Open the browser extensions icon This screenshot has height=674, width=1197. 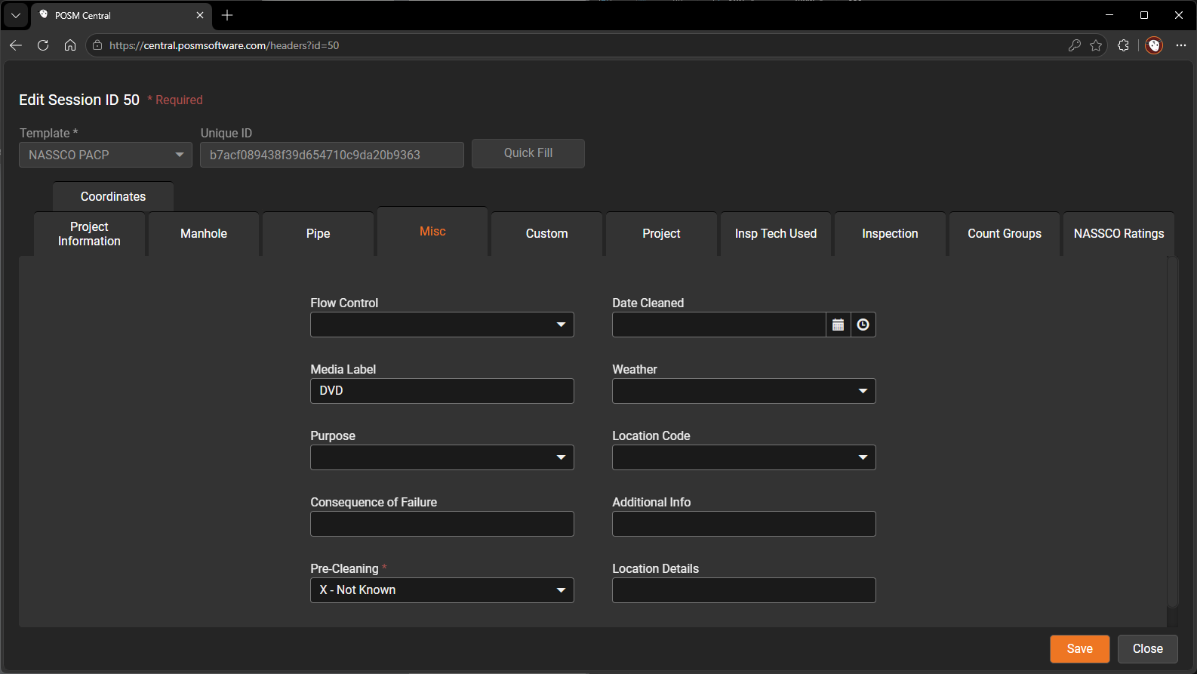click(1123, 45)
